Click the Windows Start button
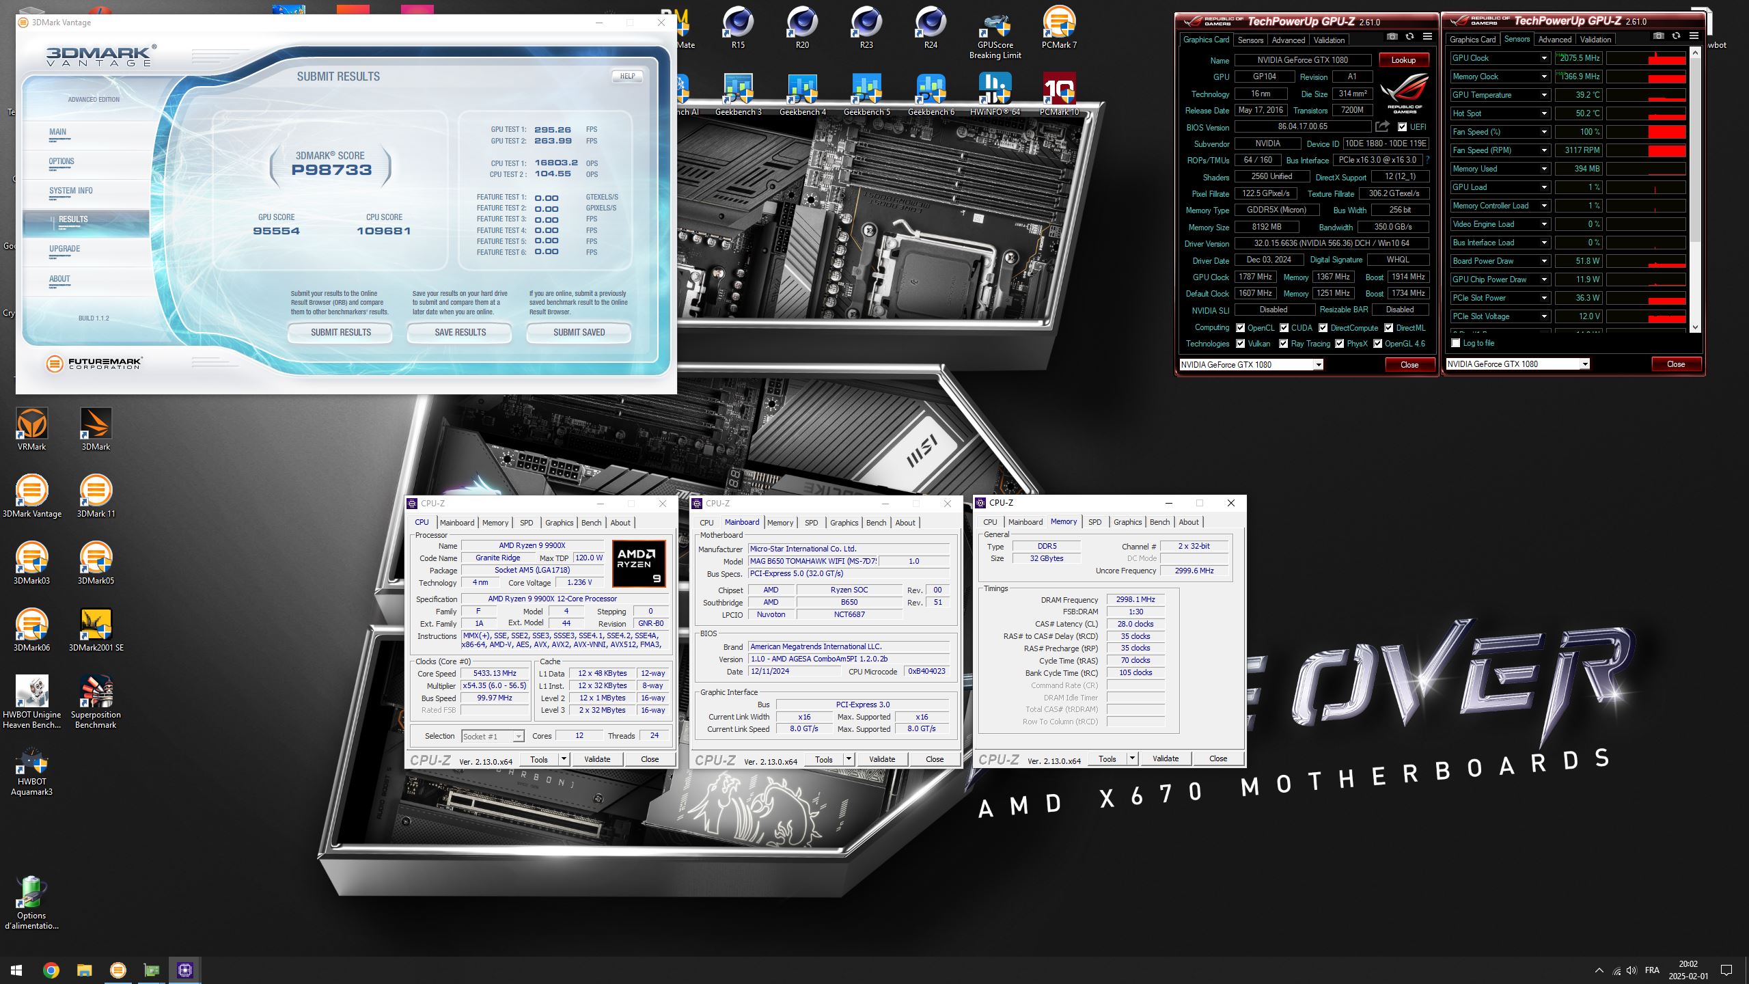 click(x=16, y=970)
